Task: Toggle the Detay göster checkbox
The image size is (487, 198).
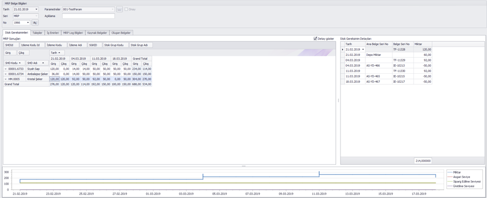Action: 315,39
